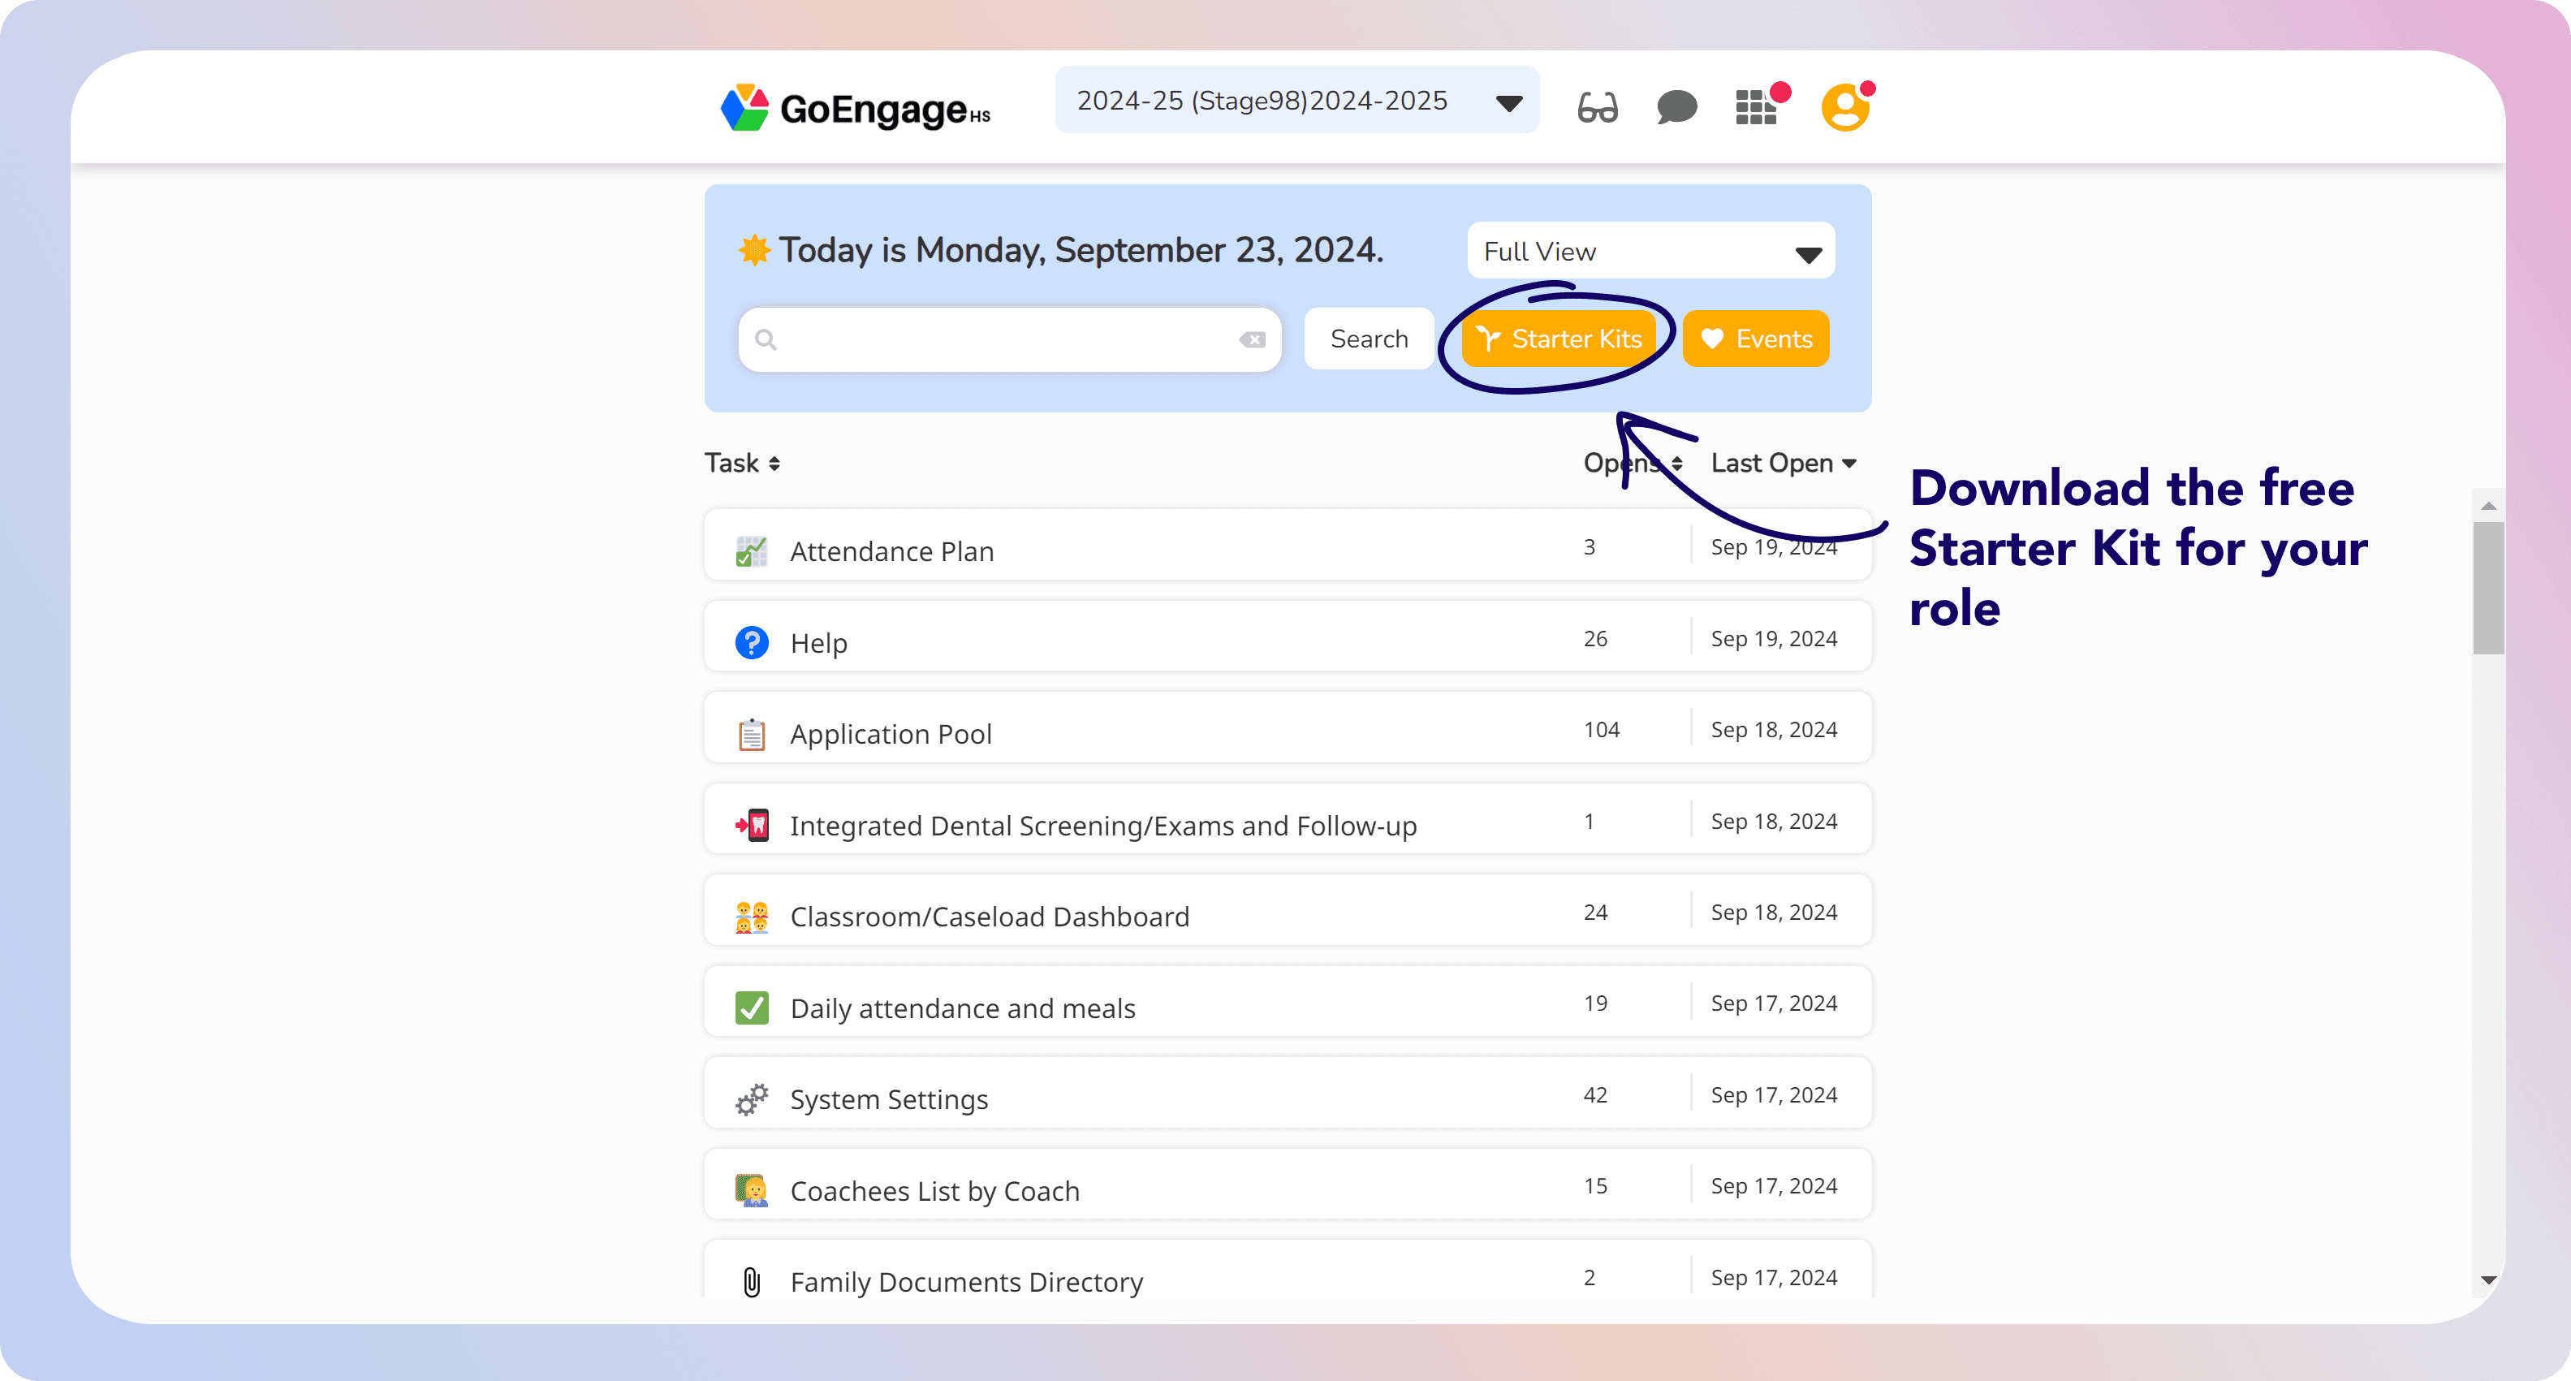Click the Events button

(1756, 339)
